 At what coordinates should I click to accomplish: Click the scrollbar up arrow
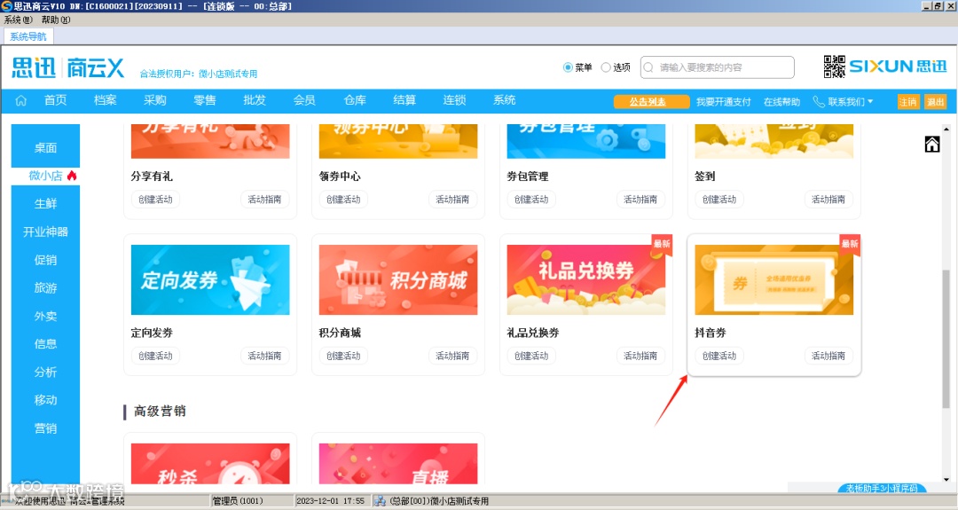946,129
